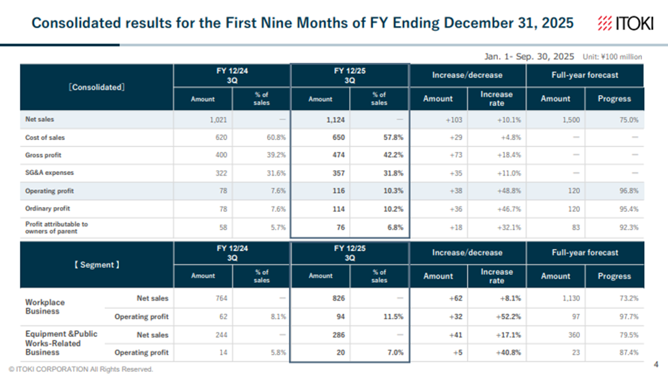Select the 48.8% operating profit increase rate

coord(496,191)
